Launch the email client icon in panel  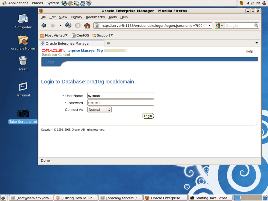pyautogui.click(x=70, y=3)
